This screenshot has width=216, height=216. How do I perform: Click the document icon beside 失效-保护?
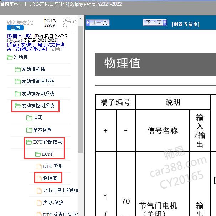point(39,203)
